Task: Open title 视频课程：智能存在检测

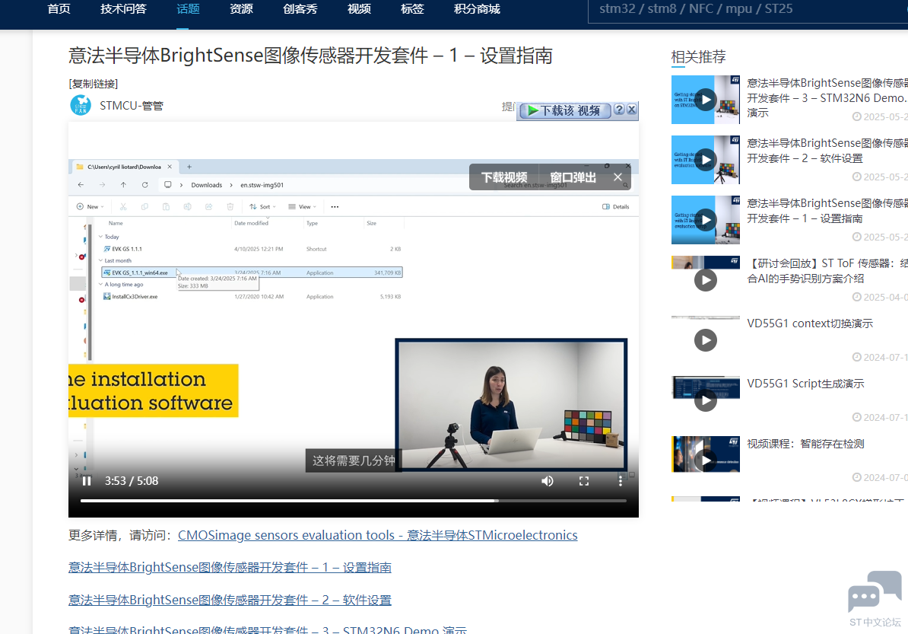Action: pos(805,444)
